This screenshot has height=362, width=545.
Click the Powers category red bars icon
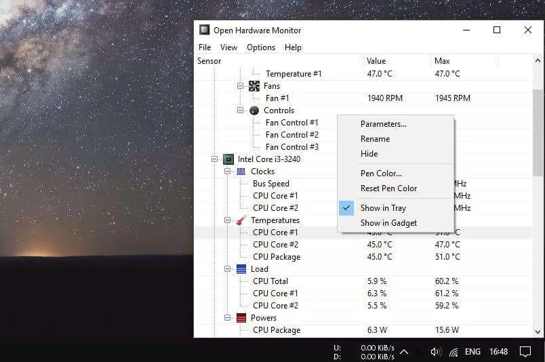pyautogui.click(x=241, y=318)
